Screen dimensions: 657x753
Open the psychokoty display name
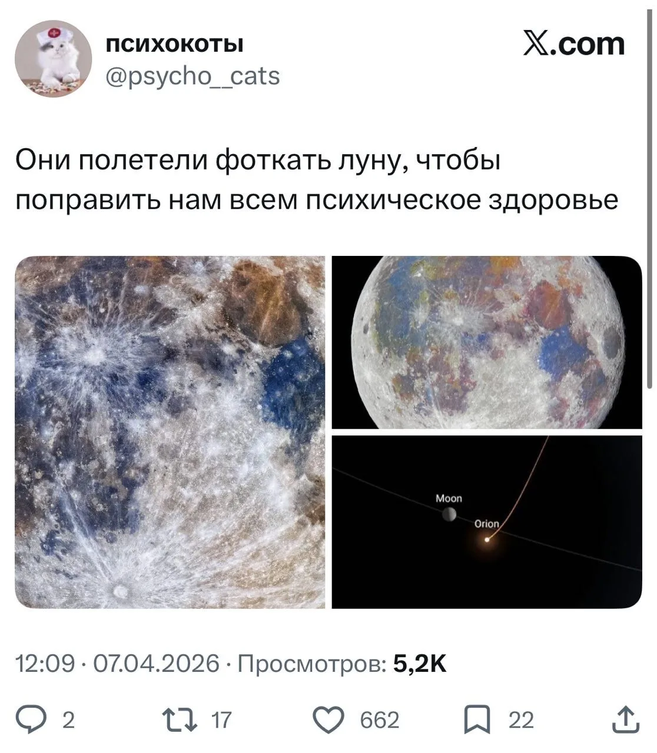174,44
